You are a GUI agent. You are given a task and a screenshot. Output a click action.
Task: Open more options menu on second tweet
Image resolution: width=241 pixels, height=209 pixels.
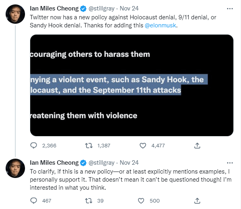[x=230, y=163]
